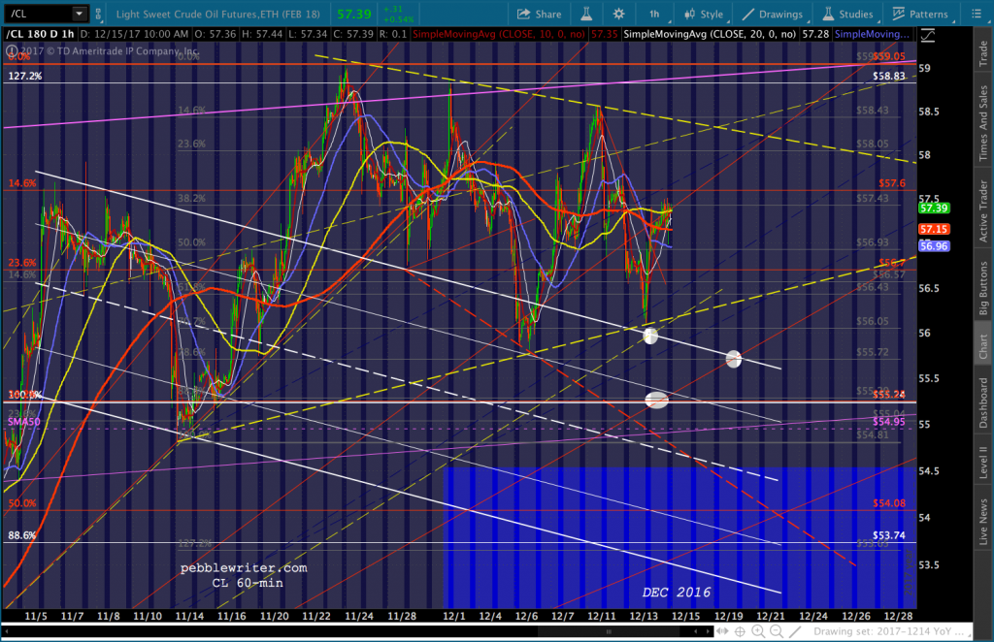The width and height of the screenshot is (994, 642).
Task: Click the horizontal time scrollbar thumb
Action: point(609,631)
